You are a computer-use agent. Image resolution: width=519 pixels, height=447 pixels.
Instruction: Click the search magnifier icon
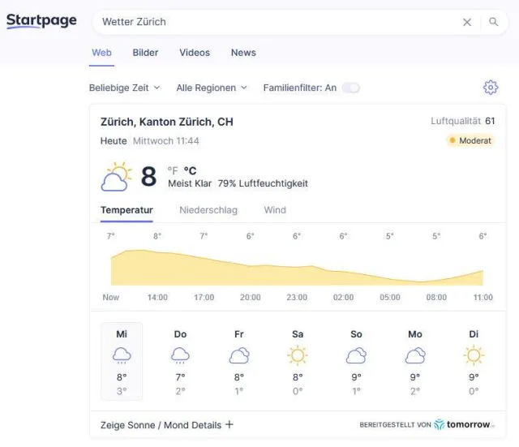(x=493, y=22)
